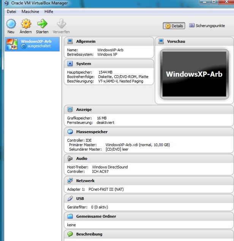Click the WindowsXP-Arb.vdi disk entry
The width and height of the screenshot is (234, 241).
pos(138,145)
